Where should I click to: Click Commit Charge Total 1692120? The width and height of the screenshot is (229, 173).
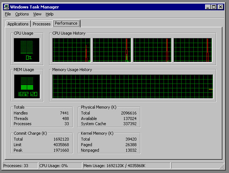61,139
